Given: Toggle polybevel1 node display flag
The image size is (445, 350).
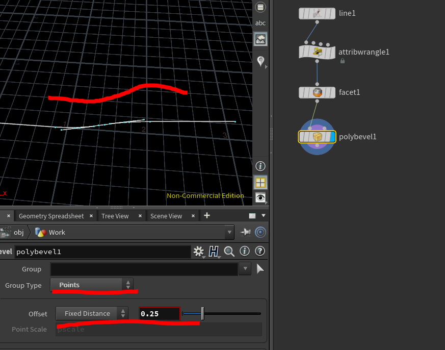Looking at the screenshot, I should (x=333, y=137).
